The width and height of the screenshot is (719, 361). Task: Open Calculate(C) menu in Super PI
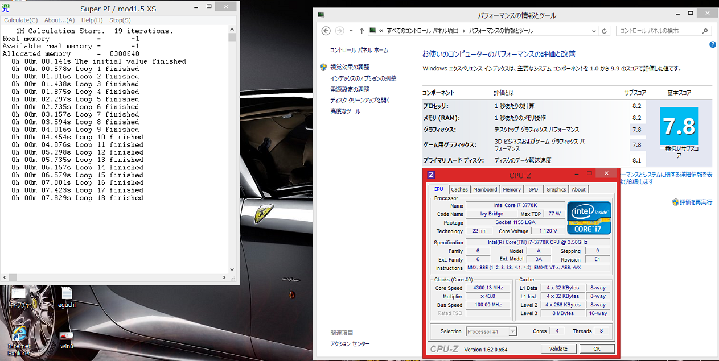pos(20,20)
